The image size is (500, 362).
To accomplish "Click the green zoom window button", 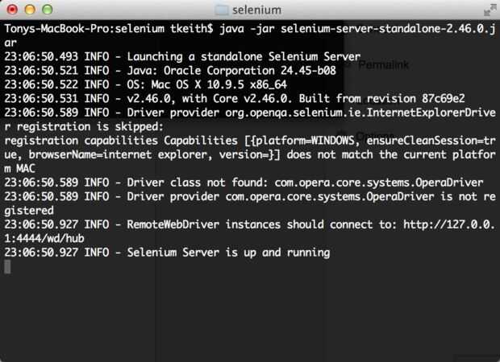I will coord(42,10).
